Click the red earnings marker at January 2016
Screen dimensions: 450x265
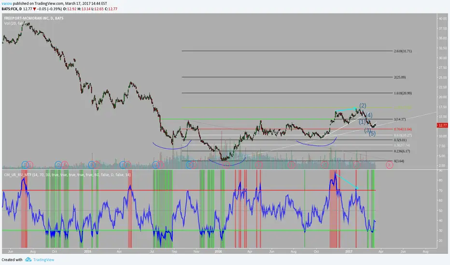click(x=226, y=165)
